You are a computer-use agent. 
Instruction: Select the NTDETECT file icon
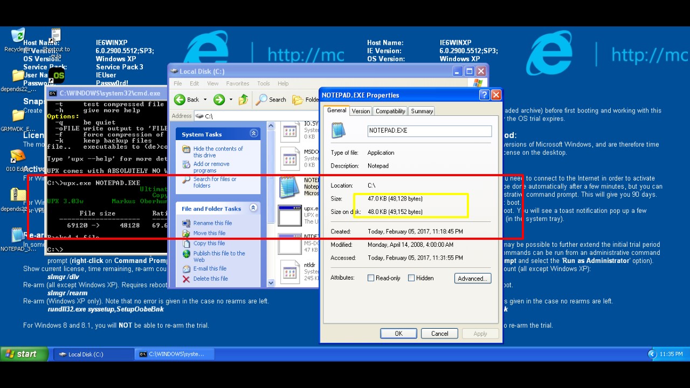coord(290,243)
